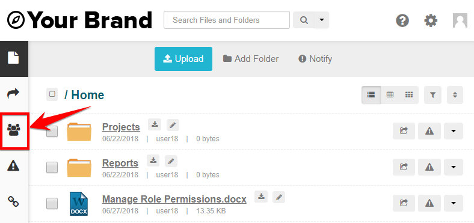The width and height of the screenshot is (474, 223).
Task: Open the Manage Role Permissions.docx link
Action: point(174,200)
